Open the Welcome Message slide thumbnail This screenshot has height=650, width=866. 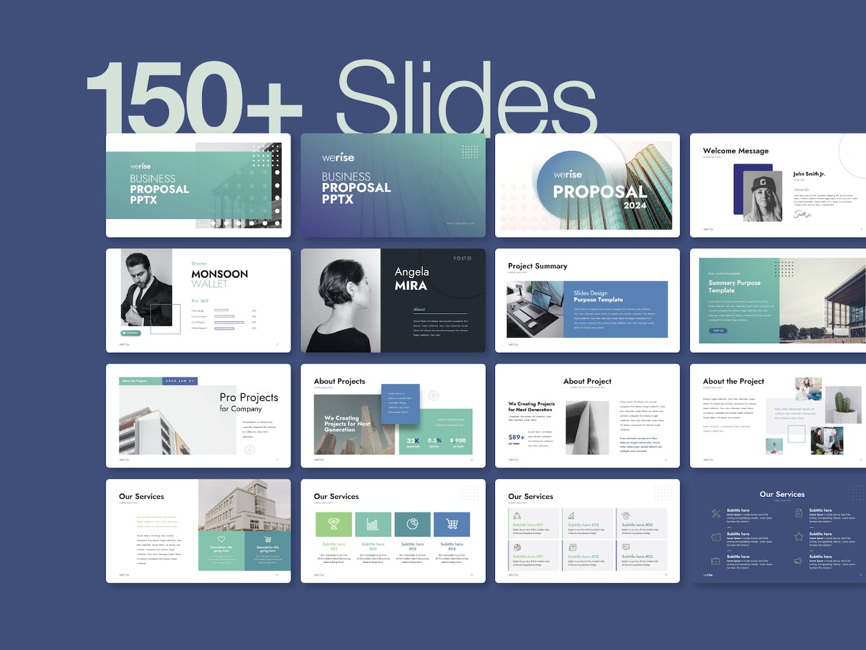point(778,185)
